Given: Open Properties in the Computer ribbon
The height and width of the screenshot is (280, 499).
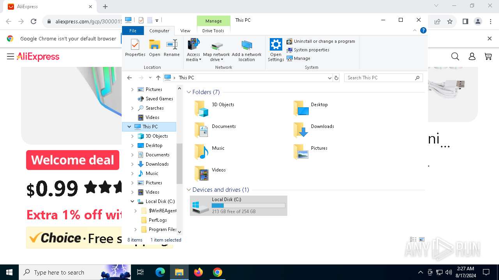Looking at the screenshot, I should [x=135, y=48].
